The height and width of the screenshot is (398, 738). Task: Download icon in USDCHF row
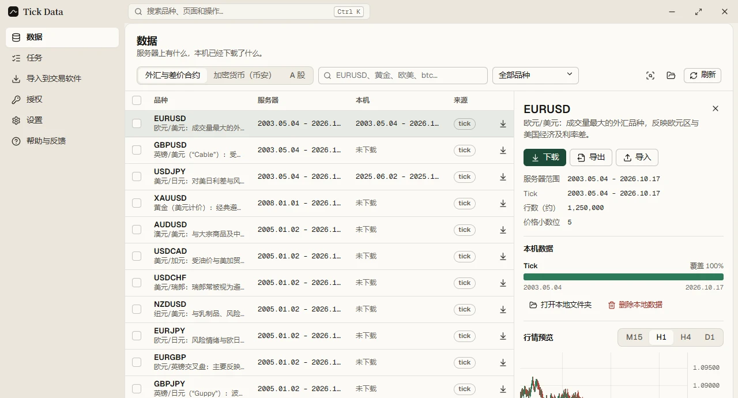pyautogui.click(x=503, y=283)
